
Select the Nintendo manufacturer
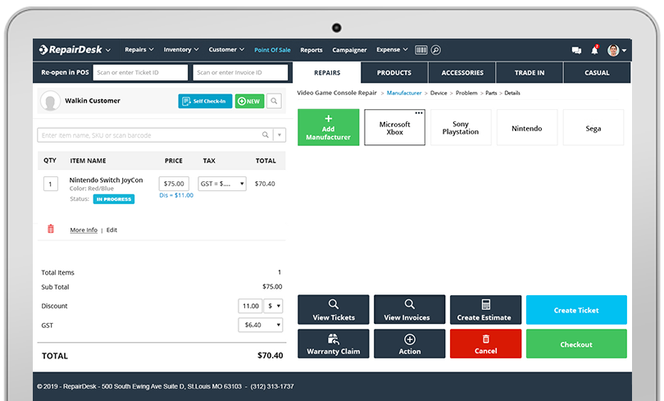(x=527, y=127)
